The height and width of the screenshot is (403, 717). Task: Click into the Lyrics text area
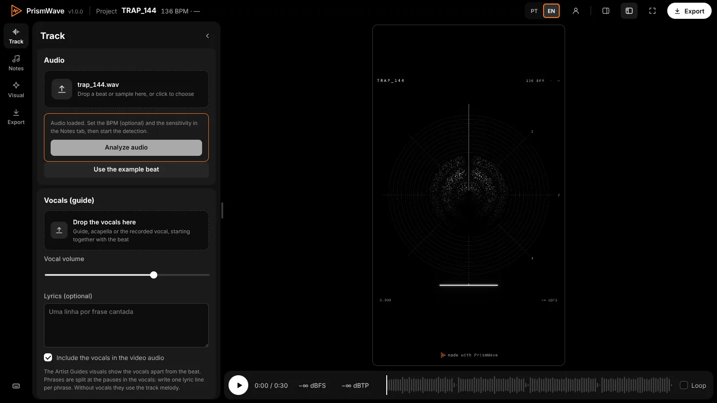point(126,325)
